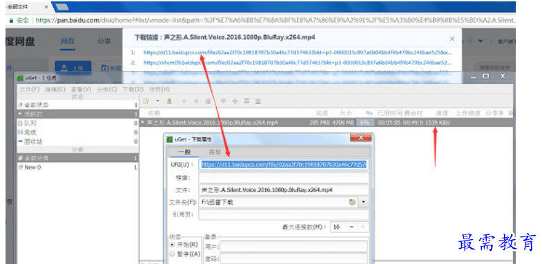Open the 文件(F) menu

tap(30, 89)
